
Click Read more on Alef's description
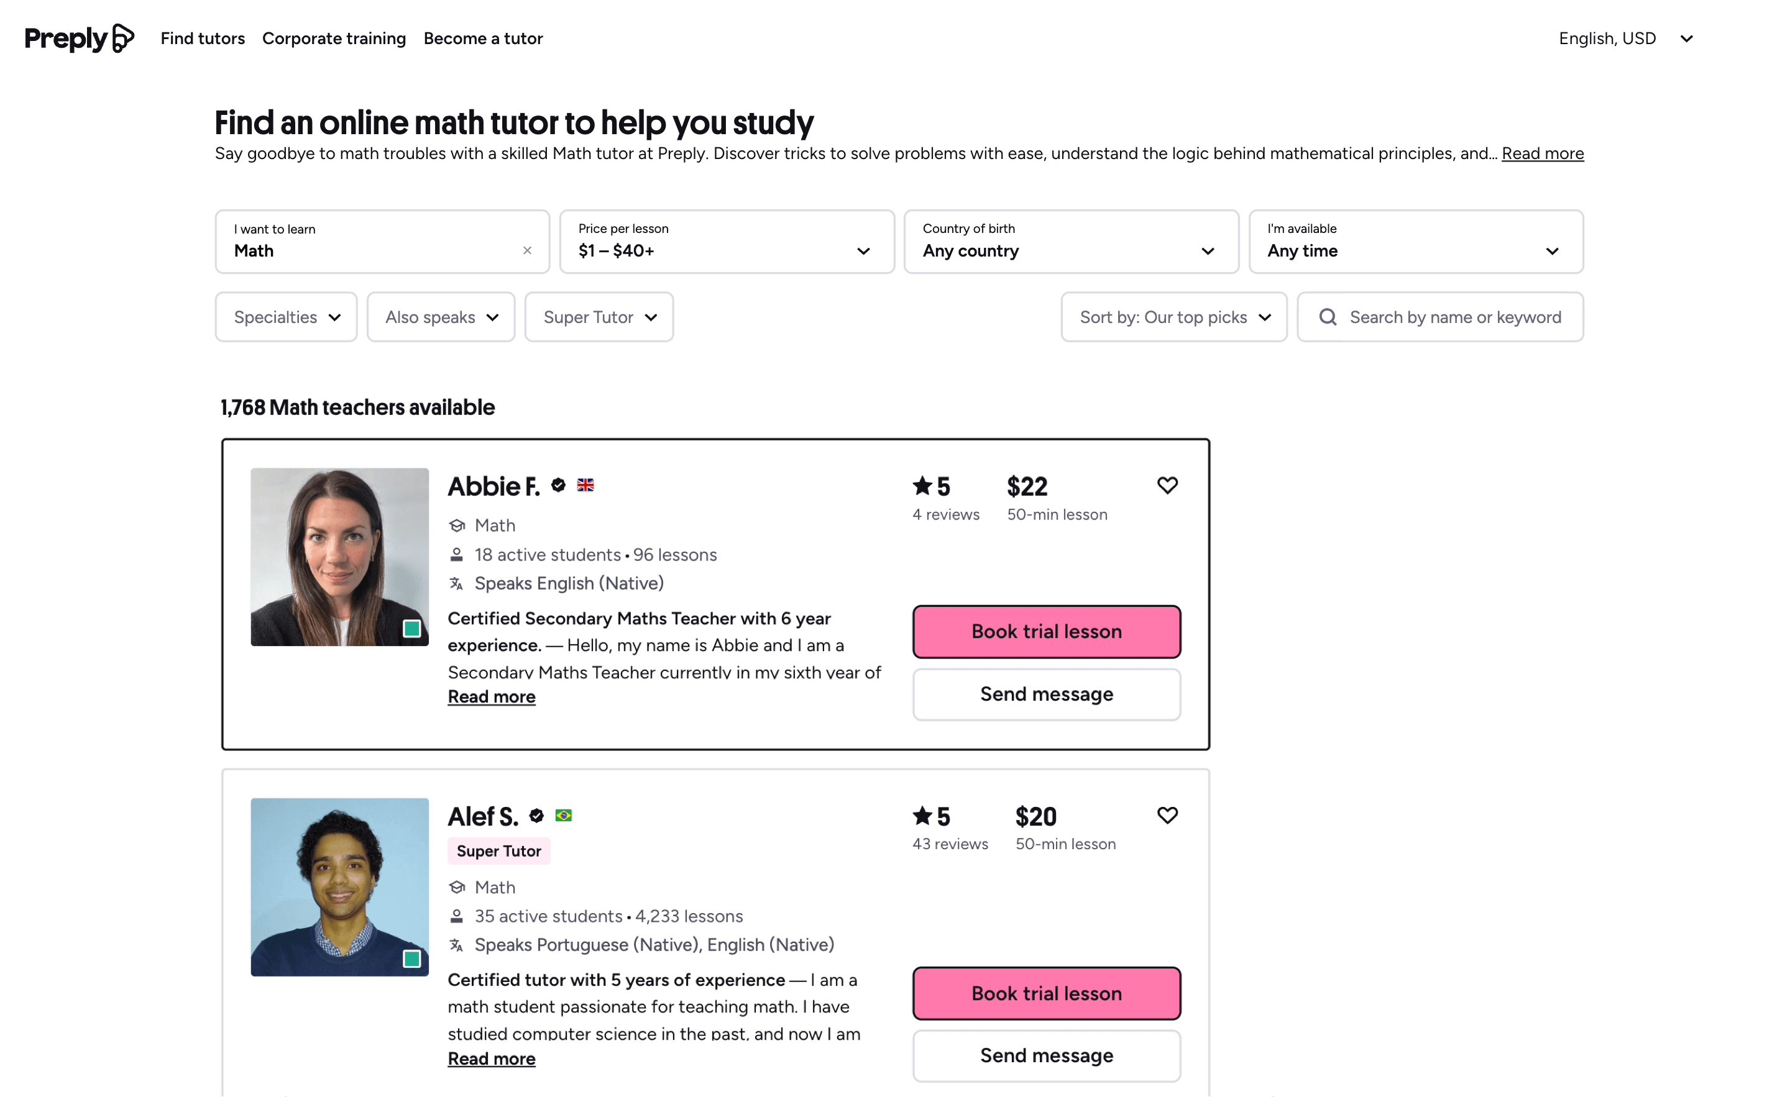[x=491, y=1058]
